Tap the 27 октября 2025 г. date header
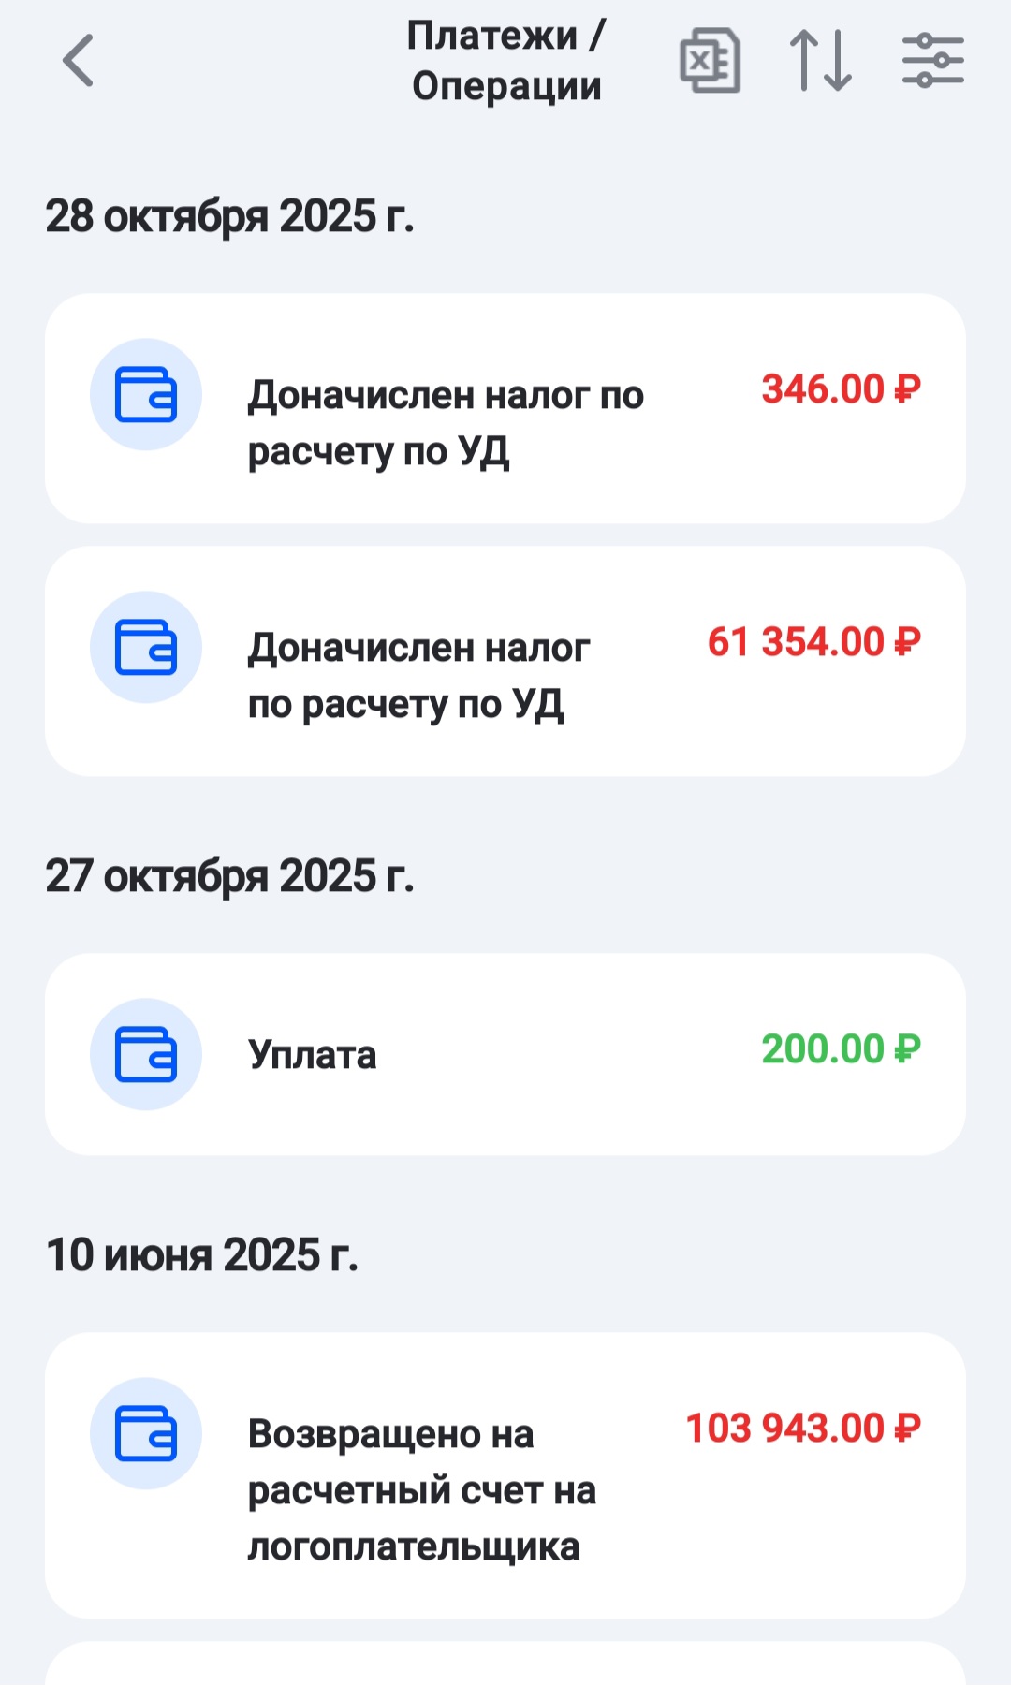The image size is (1011, 1685). coord(229,876)
